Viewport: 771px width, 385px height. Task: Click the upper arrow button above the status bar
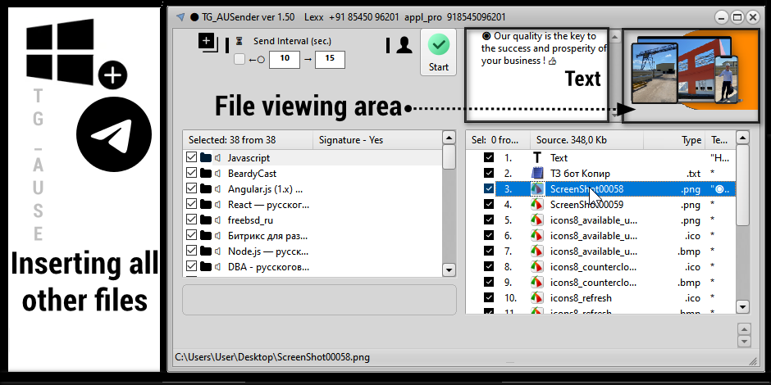pos(745,329)
